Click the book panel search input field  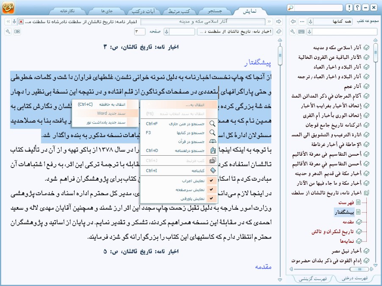coord(345,32)
